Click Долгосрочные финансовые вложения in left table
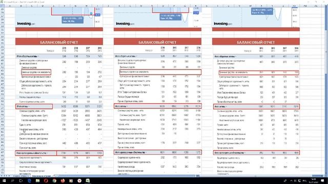The height and width of the screenshot is (184, 328). [x=34, y=134]
